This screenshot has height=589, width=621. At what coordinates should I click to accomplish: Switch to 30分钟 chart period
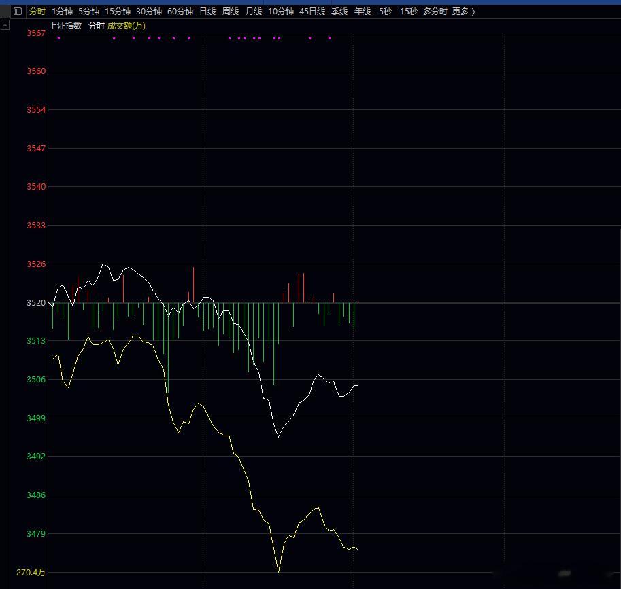pyautogui.click(x=149, y=12)
